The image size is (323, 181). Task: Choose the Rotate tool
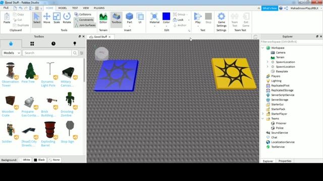click(x=67, y=18)
